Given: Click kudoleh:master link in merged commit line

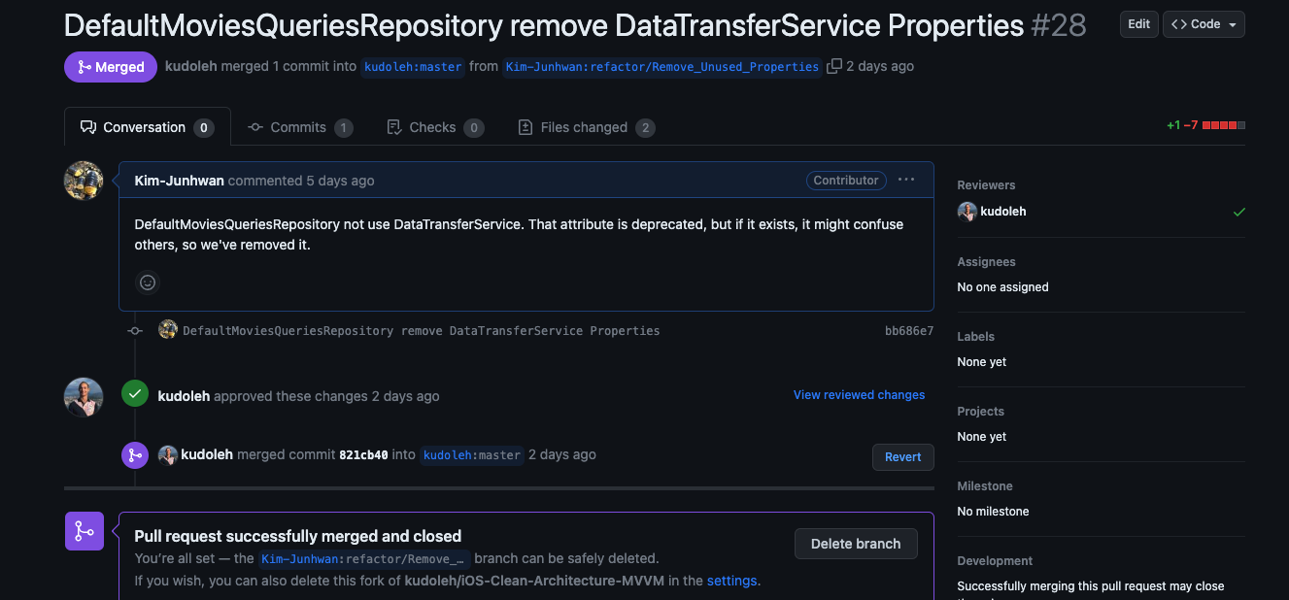Looking at the screenshot, I should click(472, 455).
